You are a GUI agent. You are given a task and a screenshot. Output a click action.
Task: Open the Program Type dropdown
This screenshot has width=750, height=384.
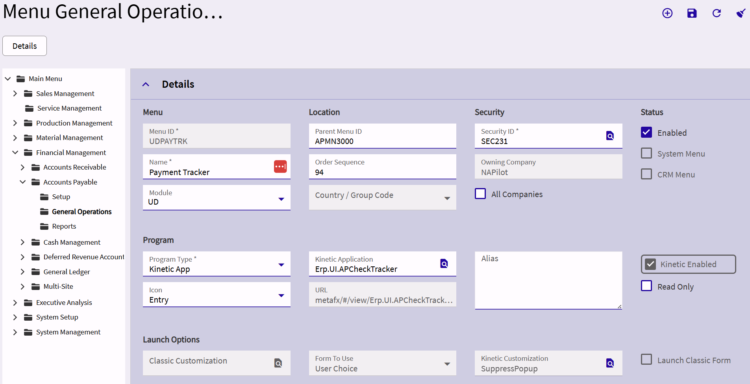281,265
